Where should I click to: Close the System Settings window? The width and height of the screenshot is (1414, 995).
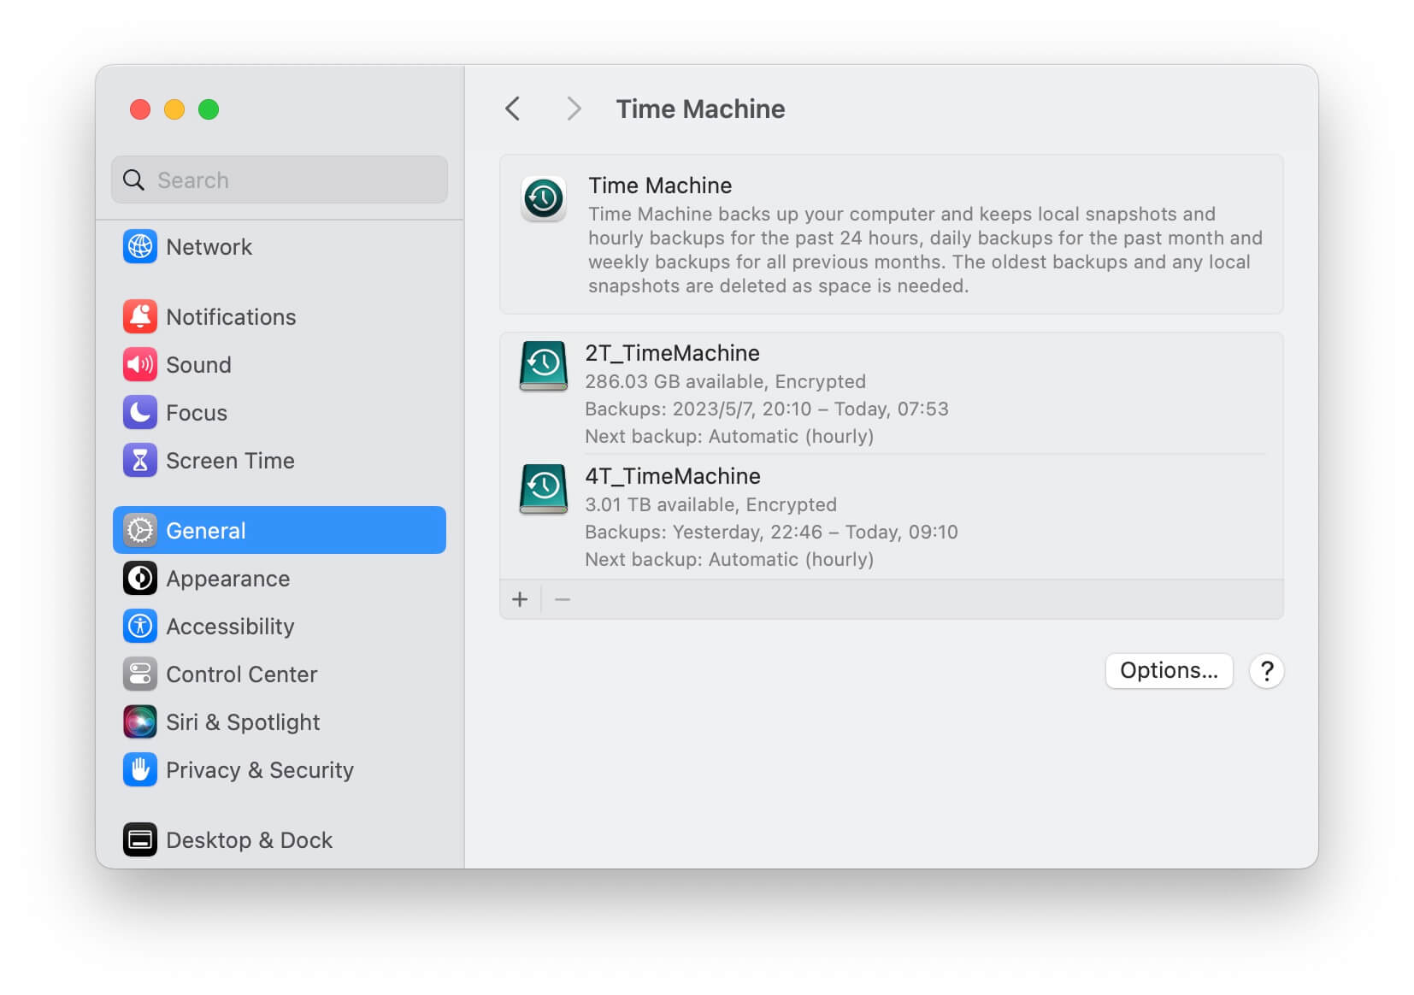tap(140, 109)
